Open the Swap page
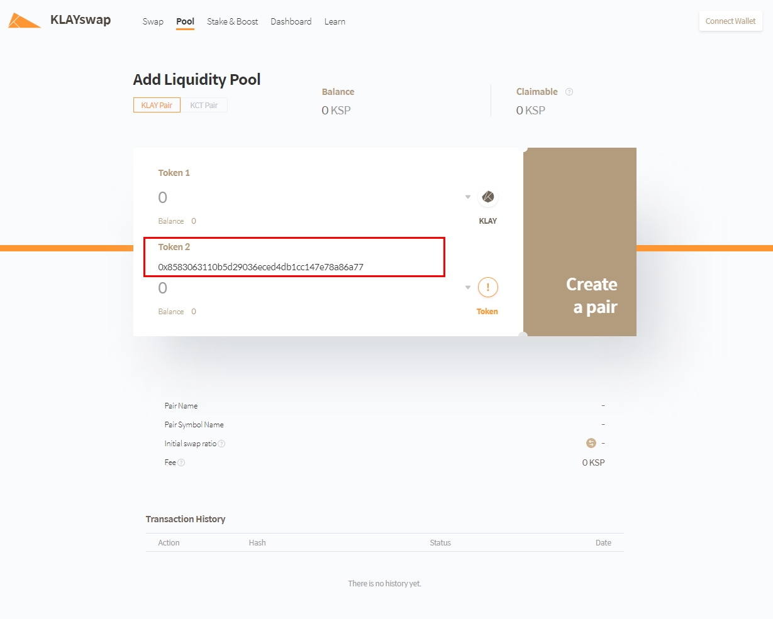The image size is (773, 619). tap(153, 21)
